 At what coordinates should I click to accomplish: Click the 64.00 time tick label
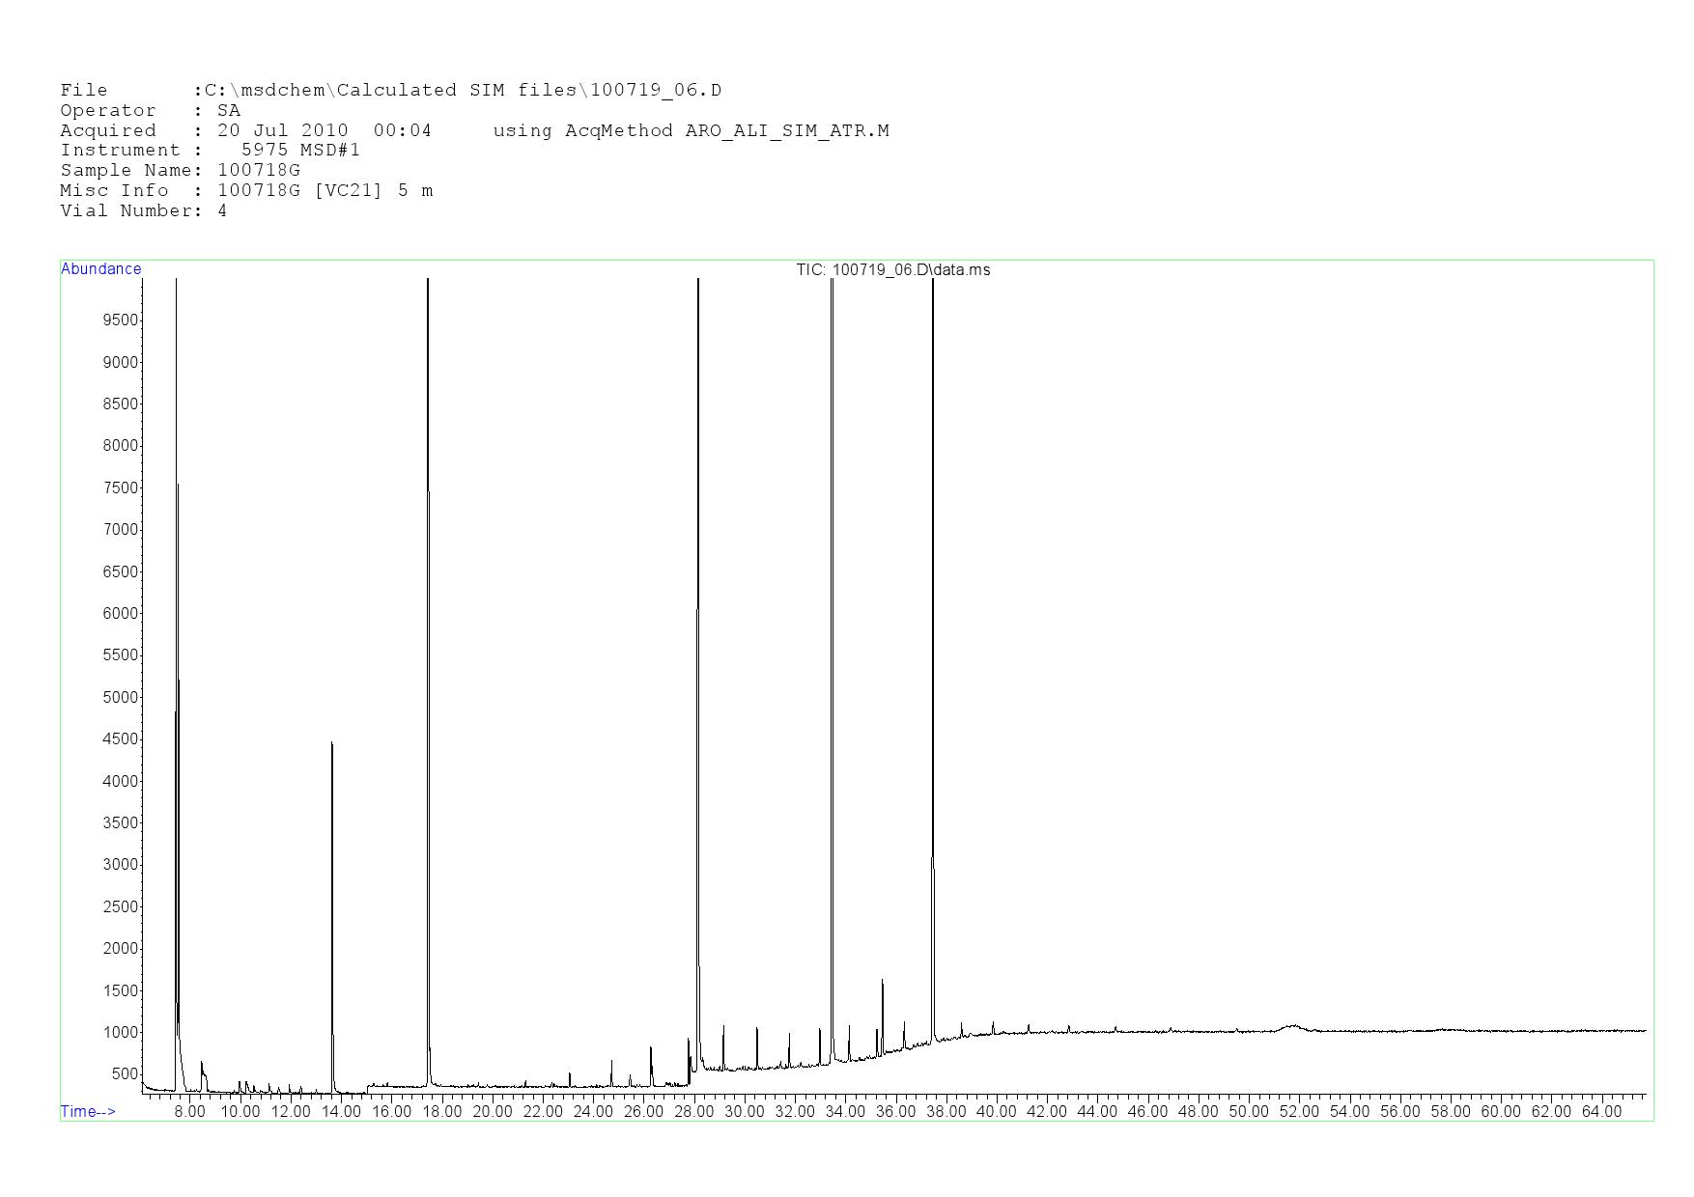[1600, 1111]
